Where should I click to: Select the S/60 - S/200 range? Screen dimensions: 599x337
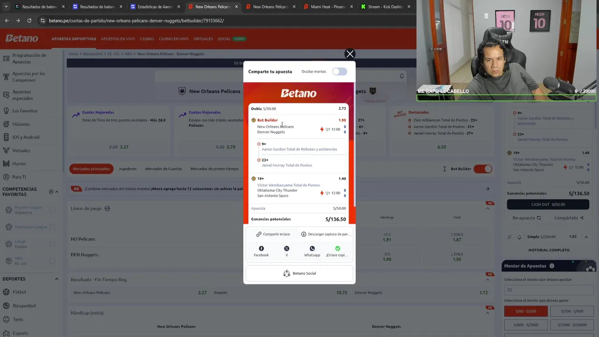526,311
